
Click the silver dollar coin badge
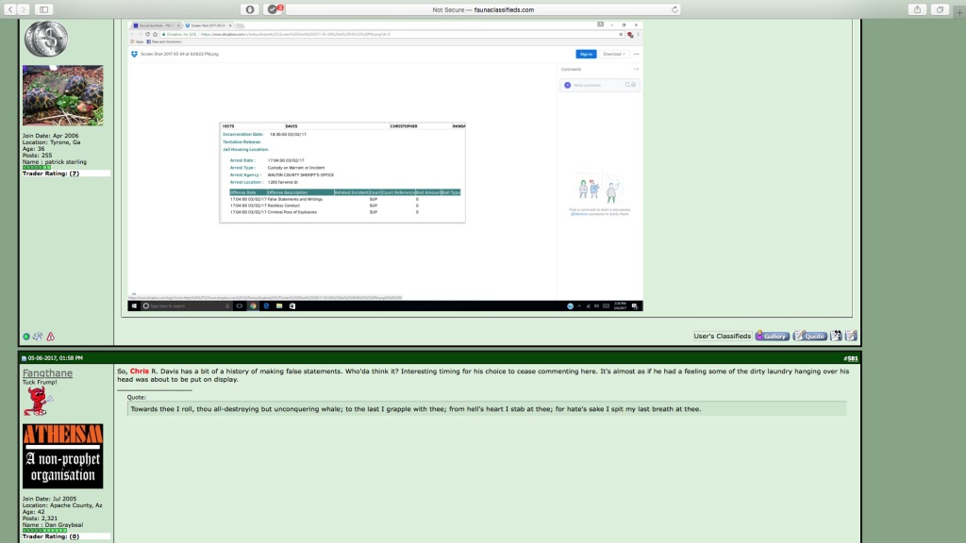(x=46, y=38)
